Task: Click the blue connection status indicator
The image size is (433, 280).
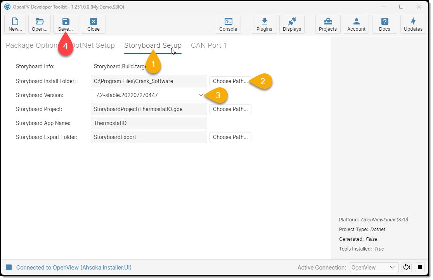Action: click(9, 267)
